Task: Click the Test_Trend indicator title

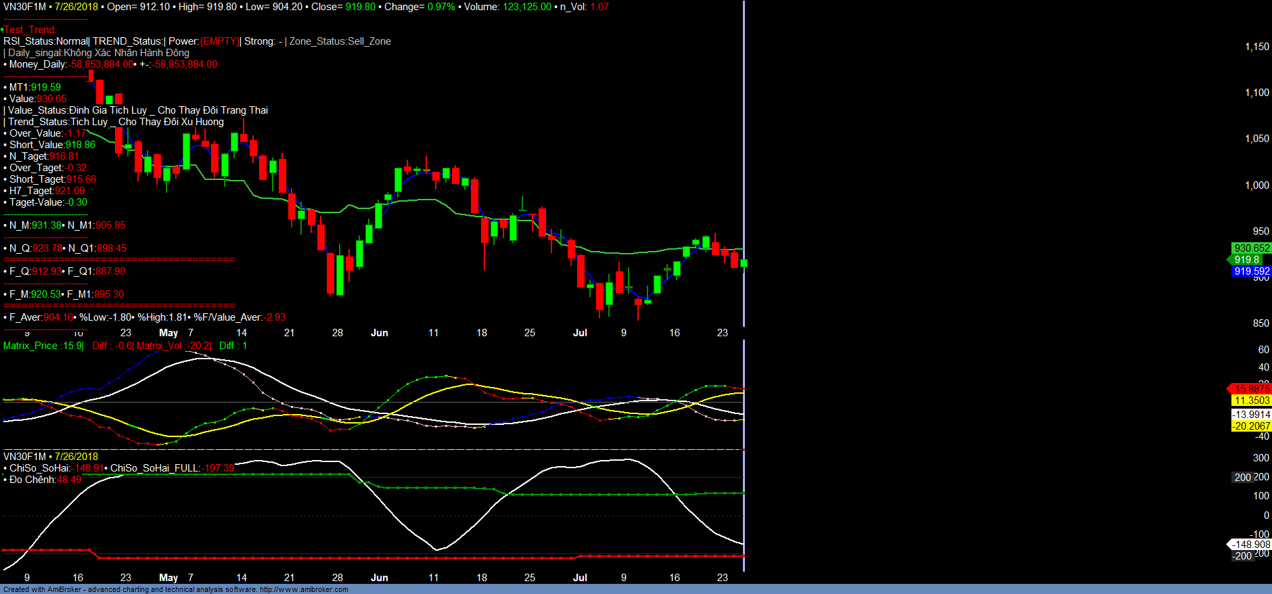Action: [30, 30]
